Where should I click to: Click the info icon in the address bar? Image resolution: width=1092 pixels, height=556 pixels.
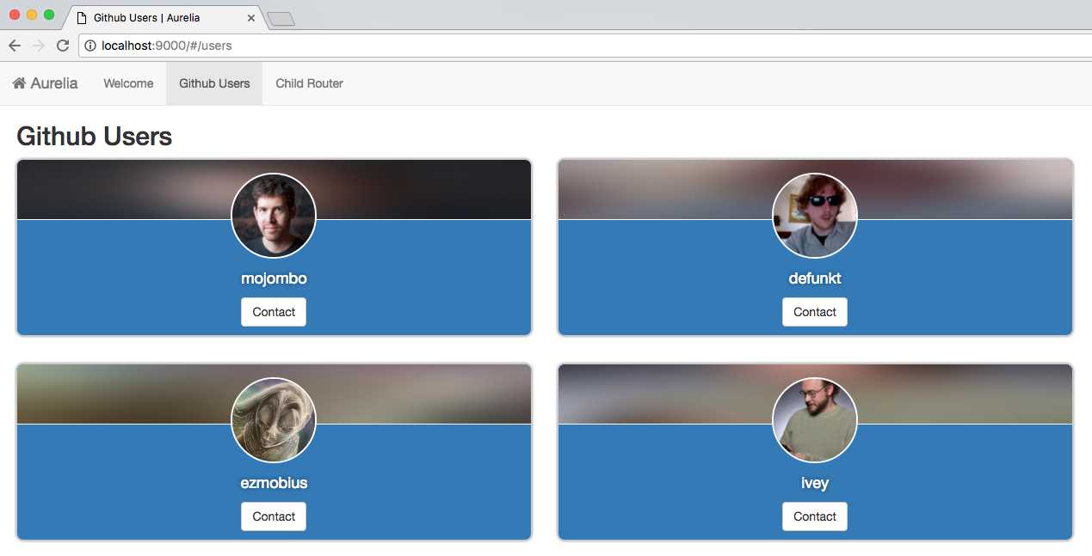tap(89, 46)
